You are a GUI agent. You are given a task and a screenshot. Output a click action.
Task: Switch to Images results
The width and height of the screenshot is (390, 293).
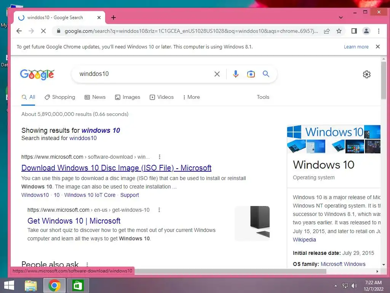127,97
